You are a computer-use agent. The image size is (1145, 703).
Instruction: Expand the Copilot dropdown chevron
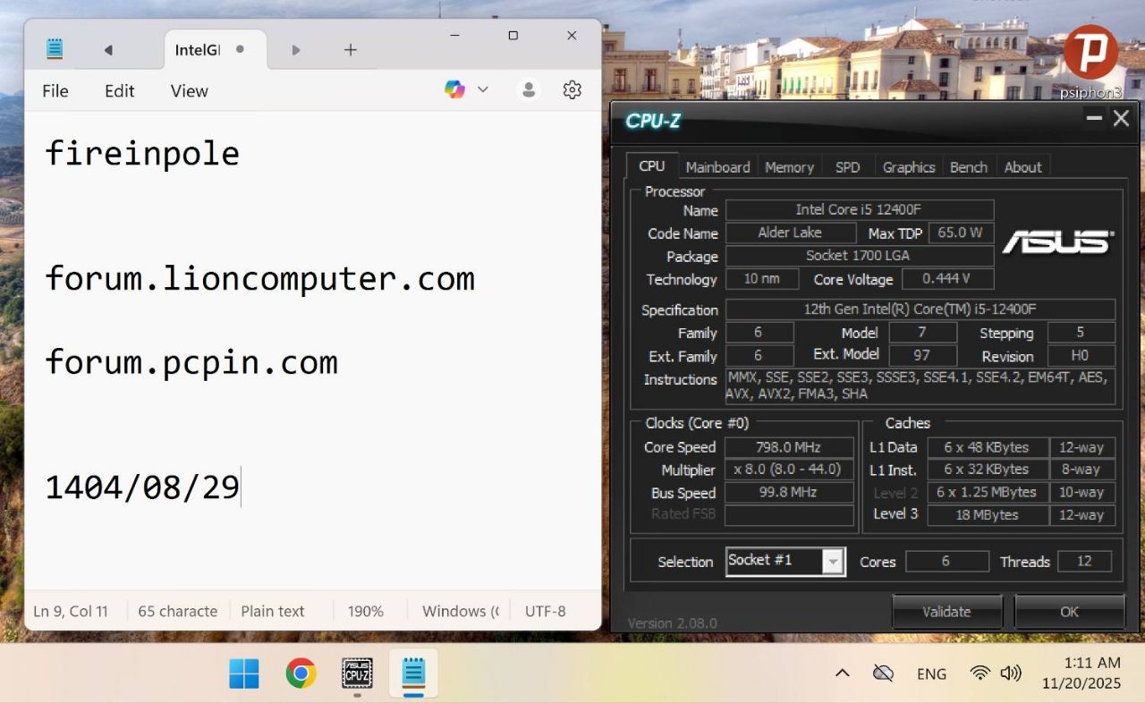point(483,89)
